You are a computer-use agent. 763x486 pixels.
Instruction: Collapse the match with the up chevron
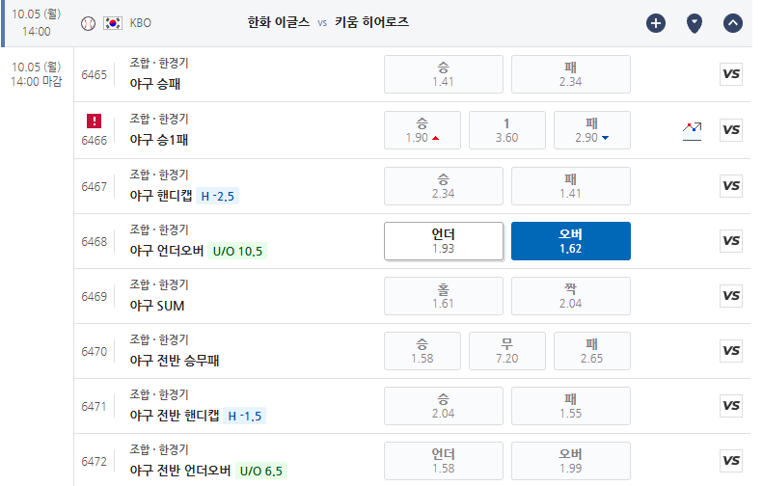click(733, 23)
